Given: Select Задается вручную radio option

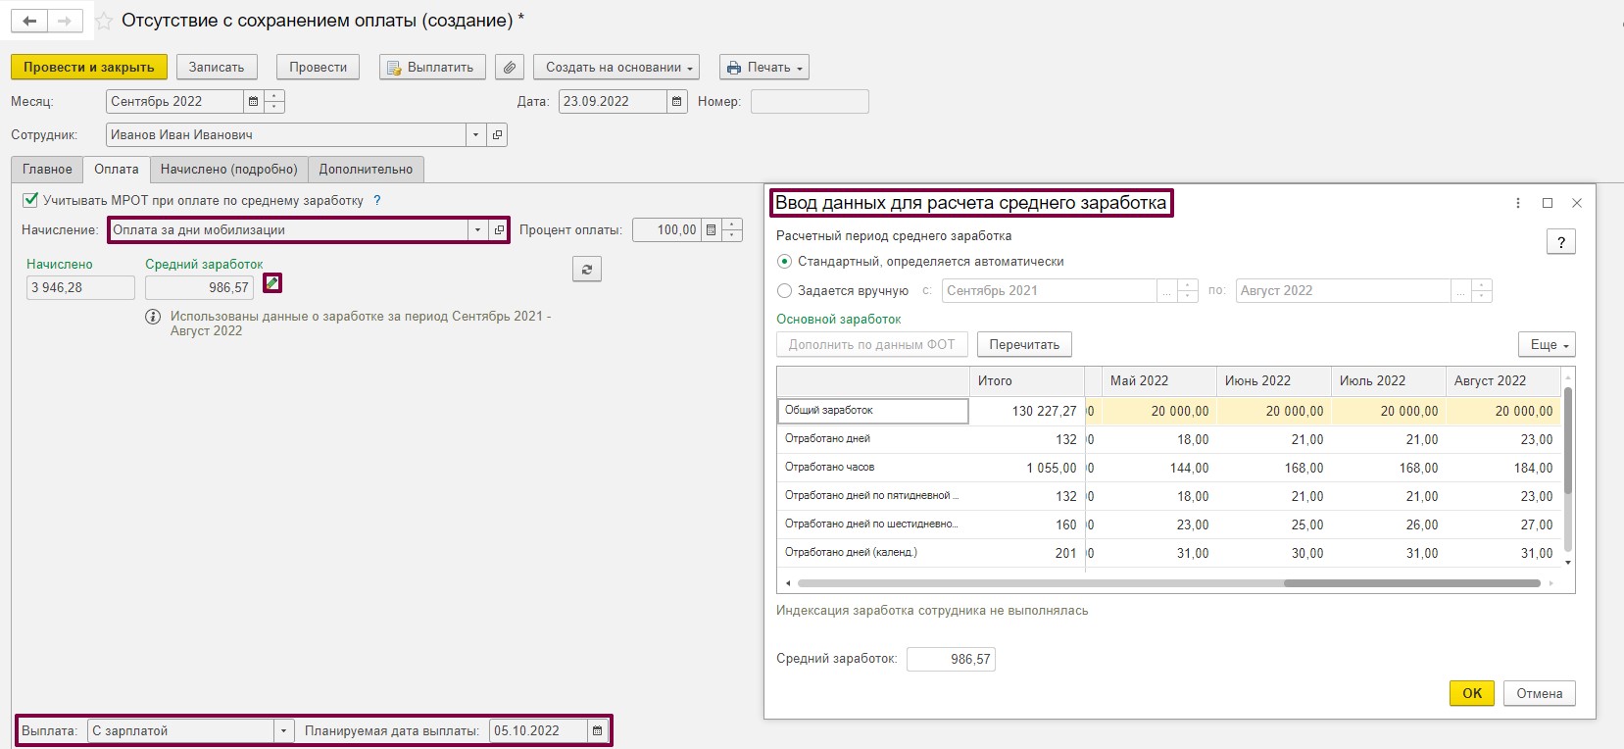Looking at the screenshot, I should (784, 290).
